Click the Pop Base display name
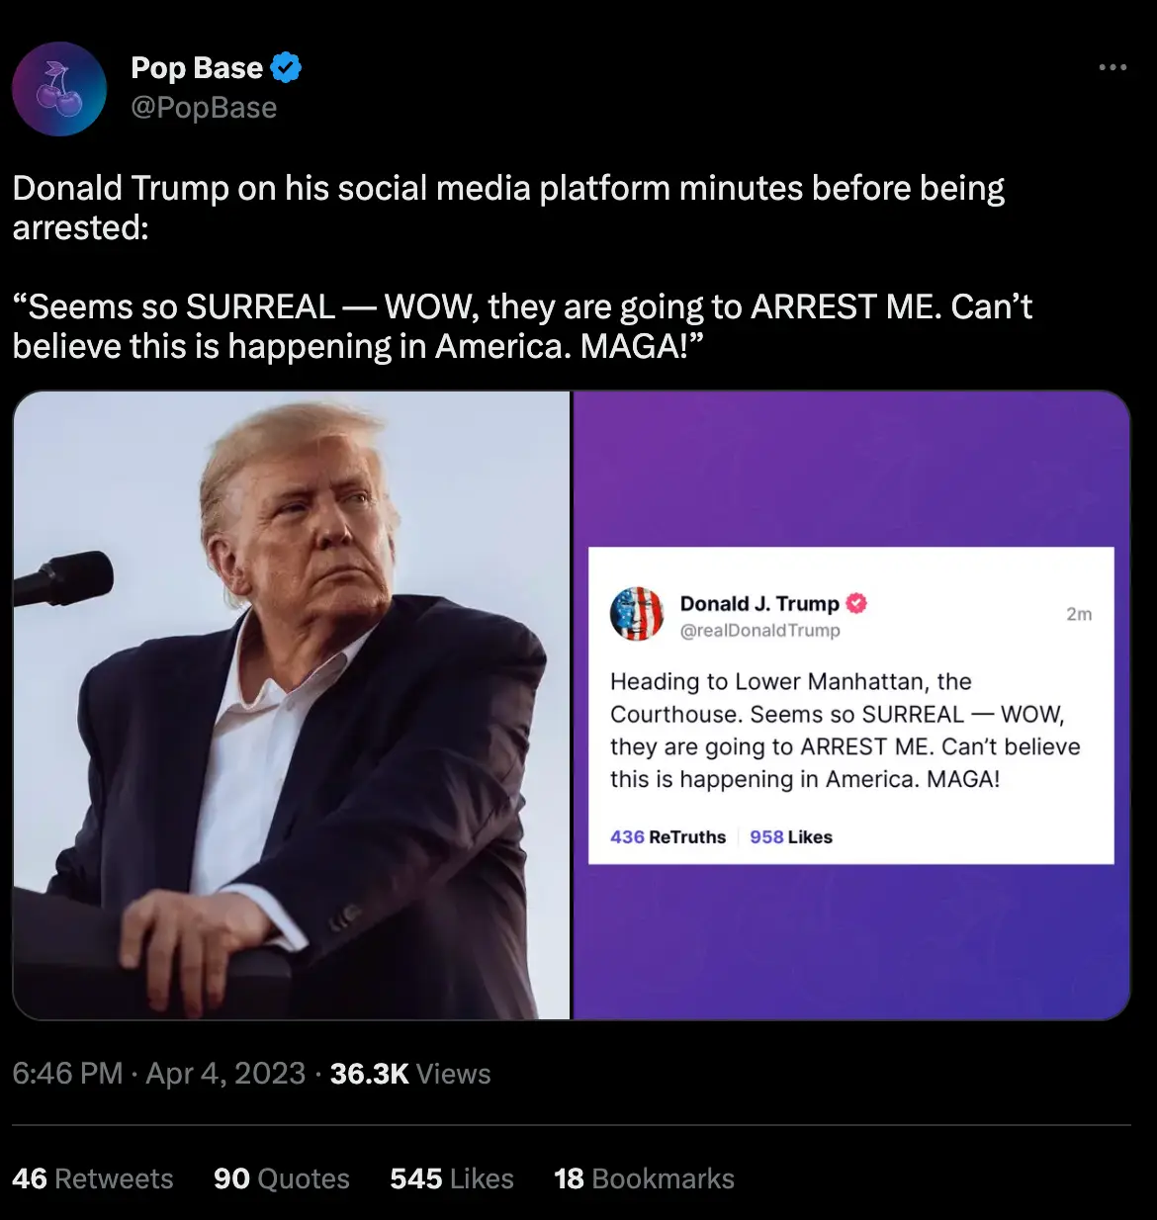Viewport: 1157px width, 1220px height. pos(197,67)
